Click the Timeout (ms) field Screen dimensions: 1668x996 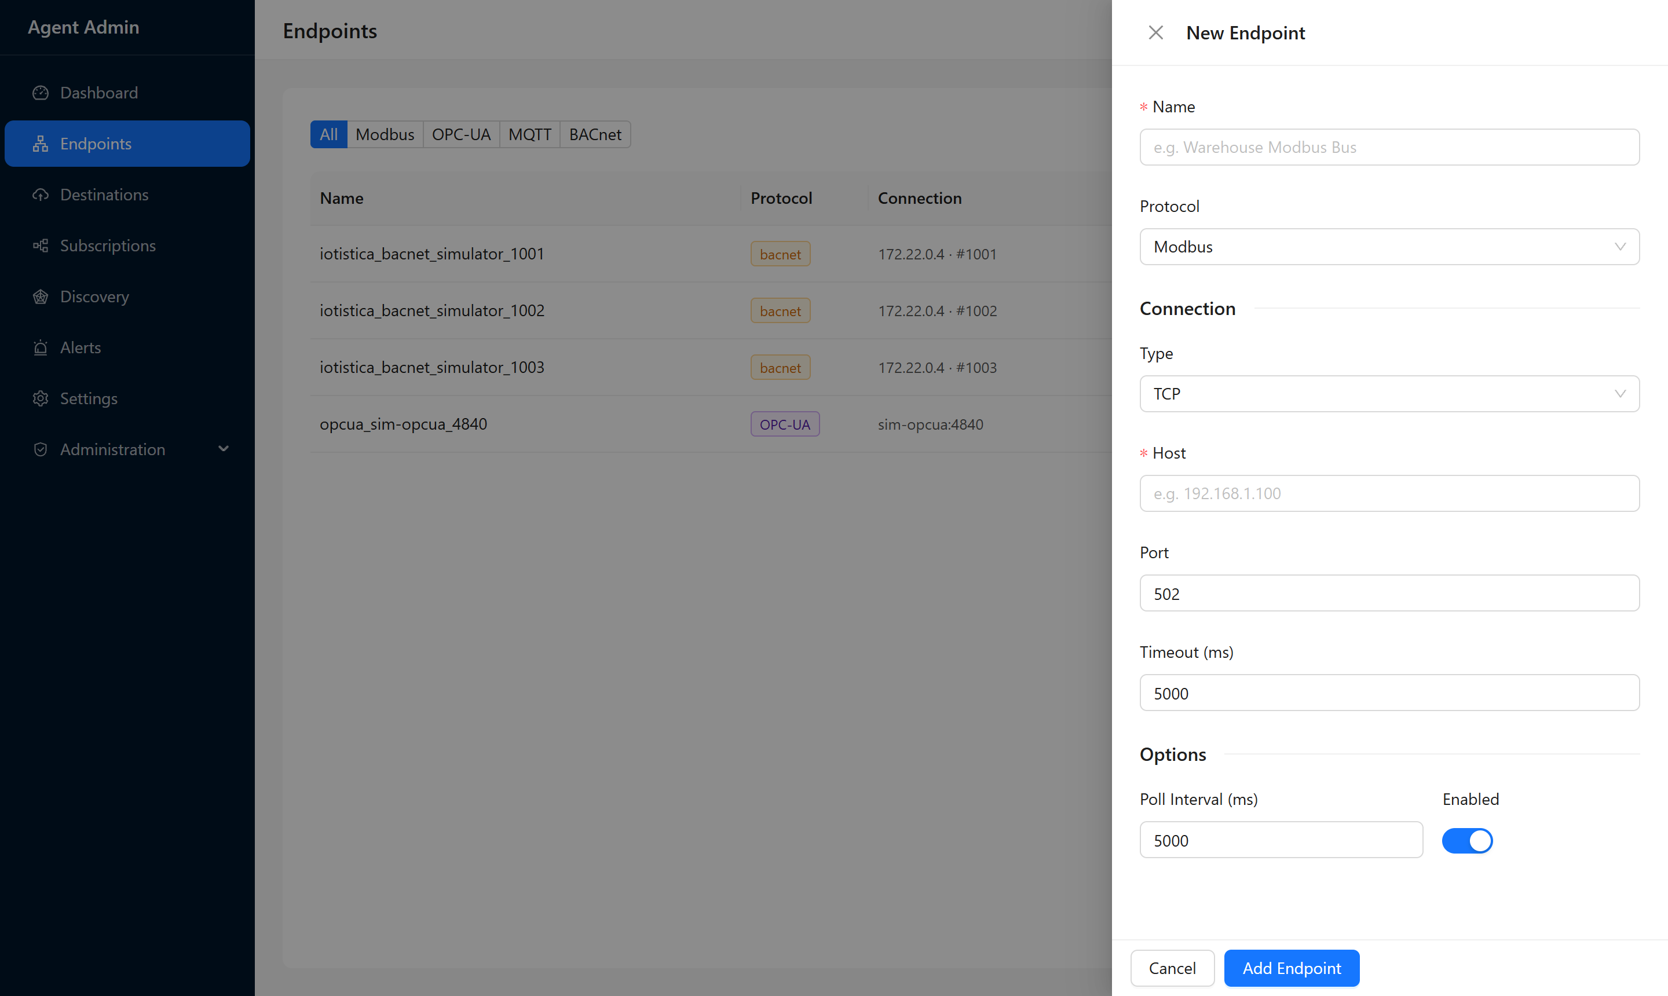[1389, 693]
